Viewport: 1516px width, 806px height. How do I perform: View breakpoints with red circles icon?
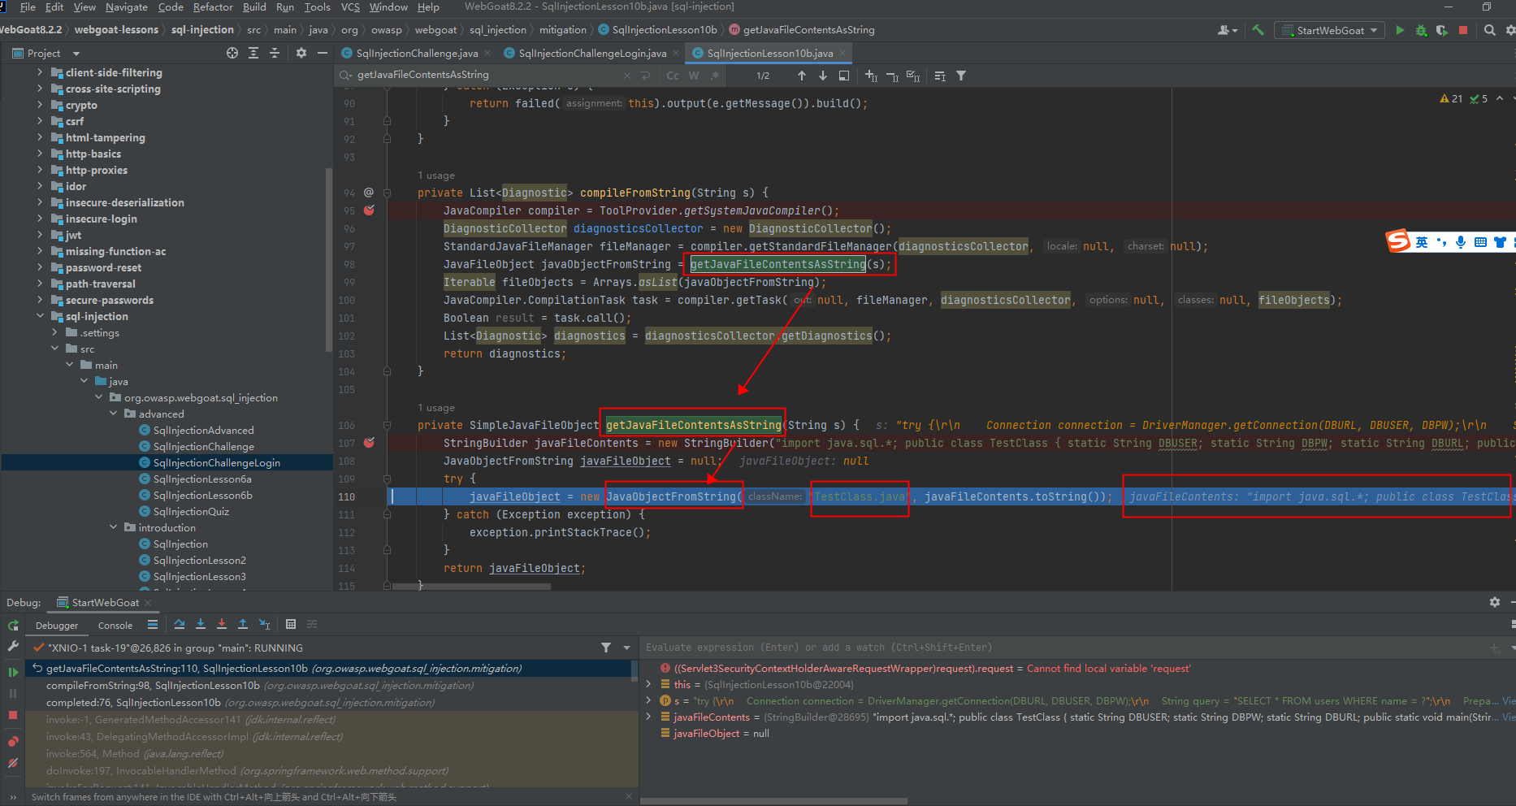coord(13,742)
